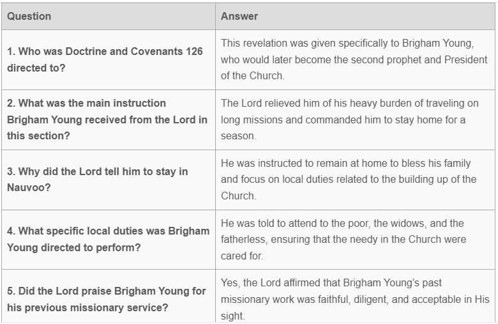Click the word 'season.' in answer 2

tap(238, 136)
